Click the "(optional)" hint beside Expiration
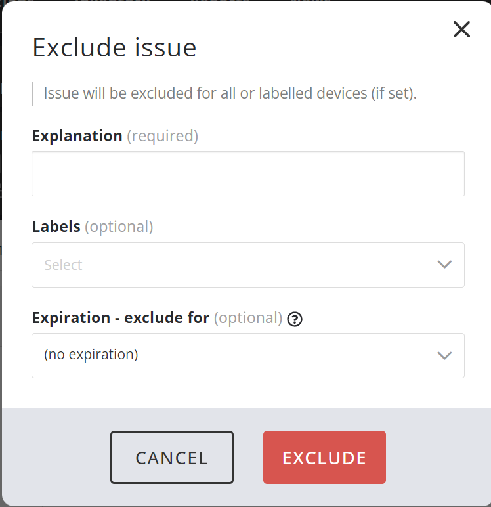The image size is (491, 507). click(249, 318)
